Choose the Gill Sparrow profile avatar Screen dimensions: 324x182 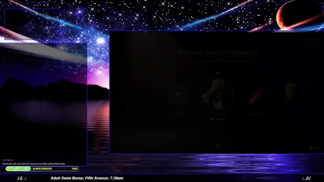pyautogui.click(x=218, y=94)
